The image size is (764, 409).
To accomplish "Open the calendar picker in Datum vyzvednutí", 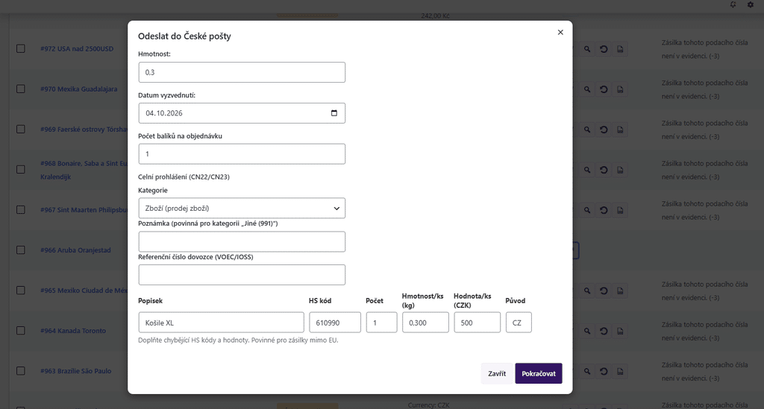I will (334, 112).
